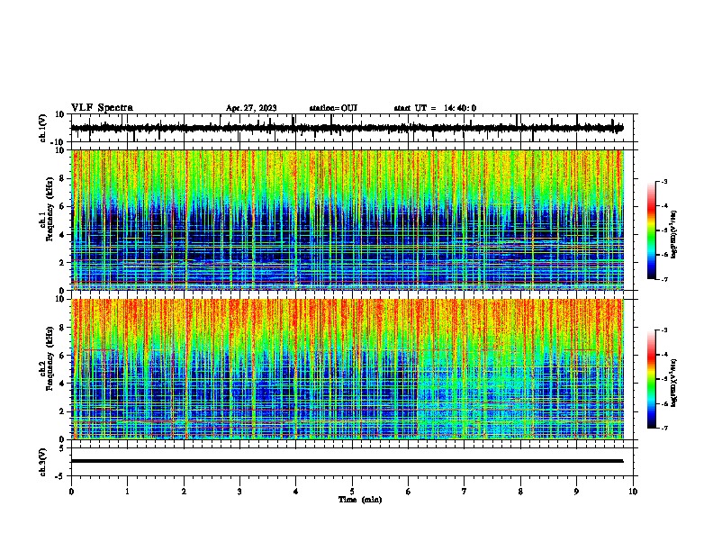Click time axis tick label "0"
Image resolution: width=713 pixels, height=551 pixels.
[x=71, y=492]
